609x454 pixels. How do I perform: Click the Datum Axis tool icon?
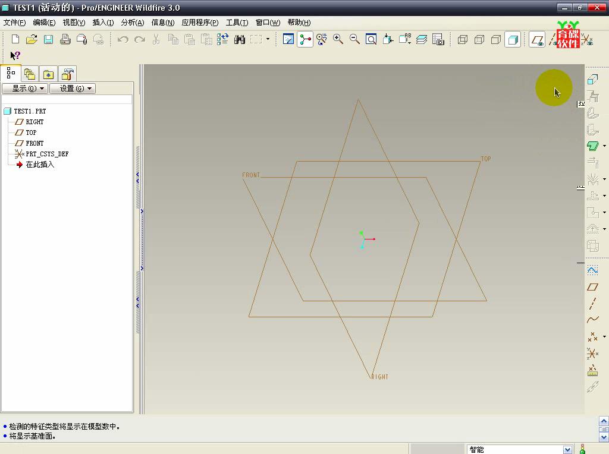(x=592, y=303)
